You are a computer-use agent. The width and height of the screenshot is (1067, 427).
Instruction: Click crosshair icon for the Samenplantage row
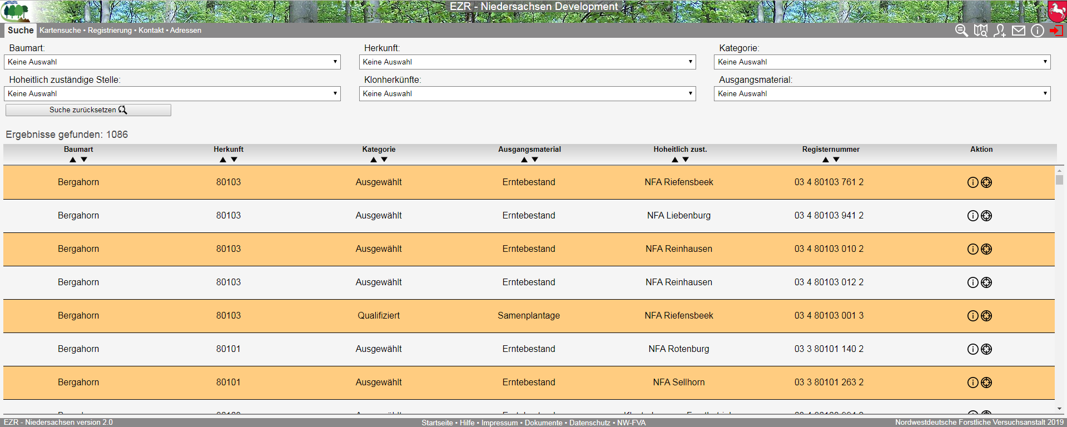(x=986, y=316)
